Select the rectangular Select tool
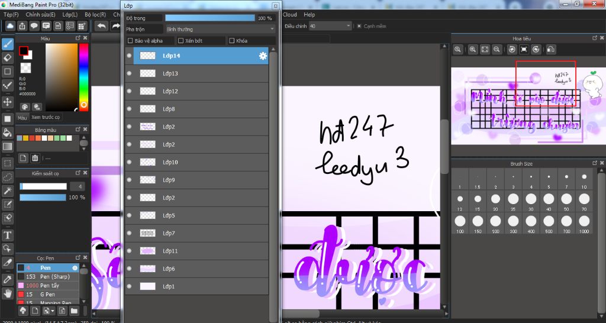This screenshot has height=323, width=606. [7, 163]
